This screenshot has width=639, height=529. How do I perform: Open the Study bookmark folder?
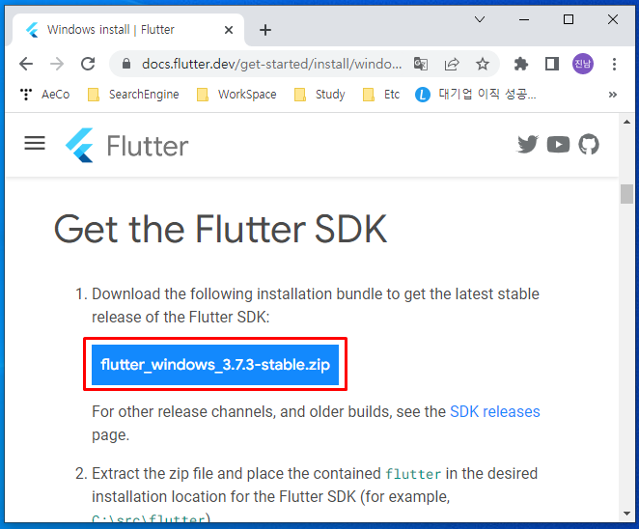[319, 95]
